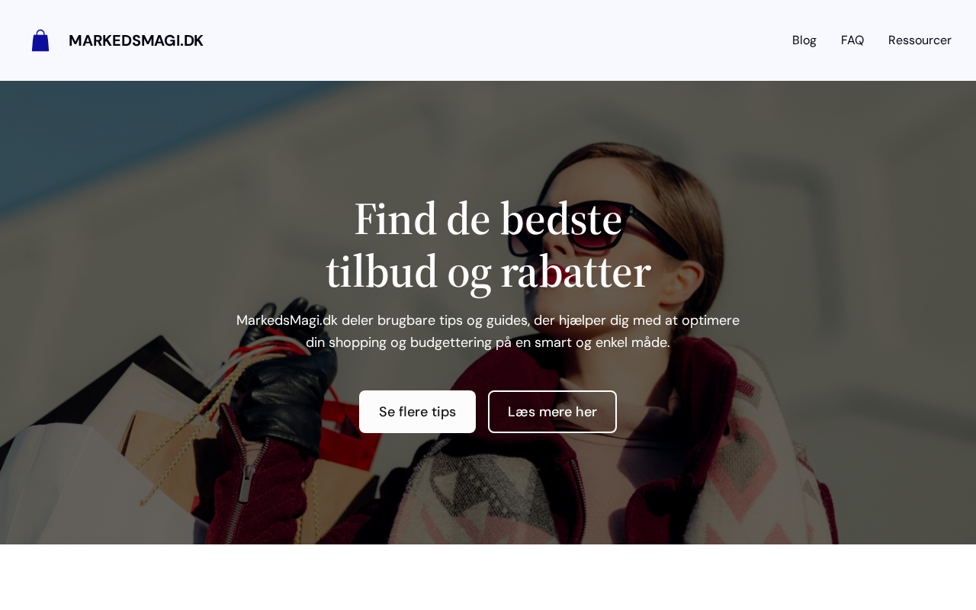Click the description line mentioning shopping og budgettering

coord(488,342)
